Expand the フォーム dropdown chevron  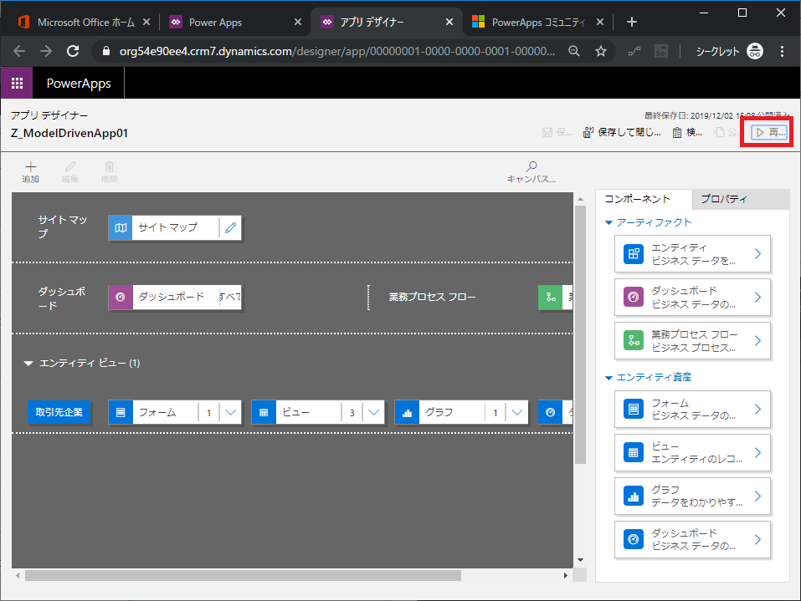click(230, 412)
